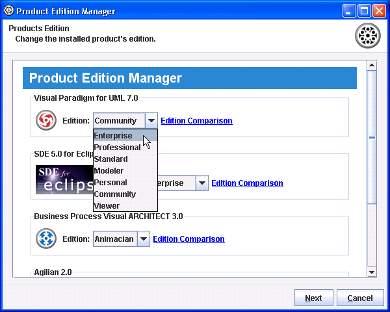Screen dimensions: 390x312
Task: Select Viewer from the edition list
Action: coord(125,205)
